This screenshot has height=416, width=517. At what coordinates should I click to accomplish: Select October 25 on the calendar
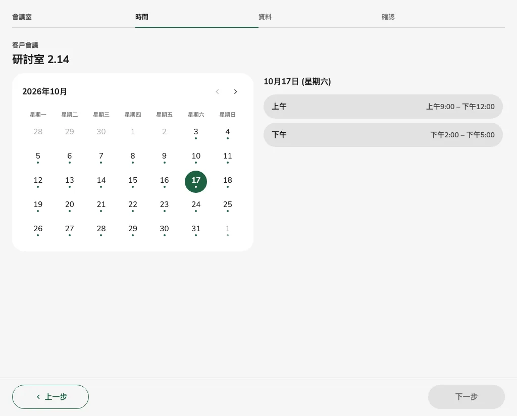pyautogui.click(x=228, y=205)
